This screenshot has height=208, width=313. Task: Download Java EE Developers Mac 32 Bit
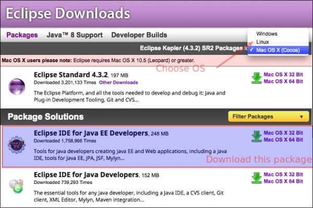point(283,133)
